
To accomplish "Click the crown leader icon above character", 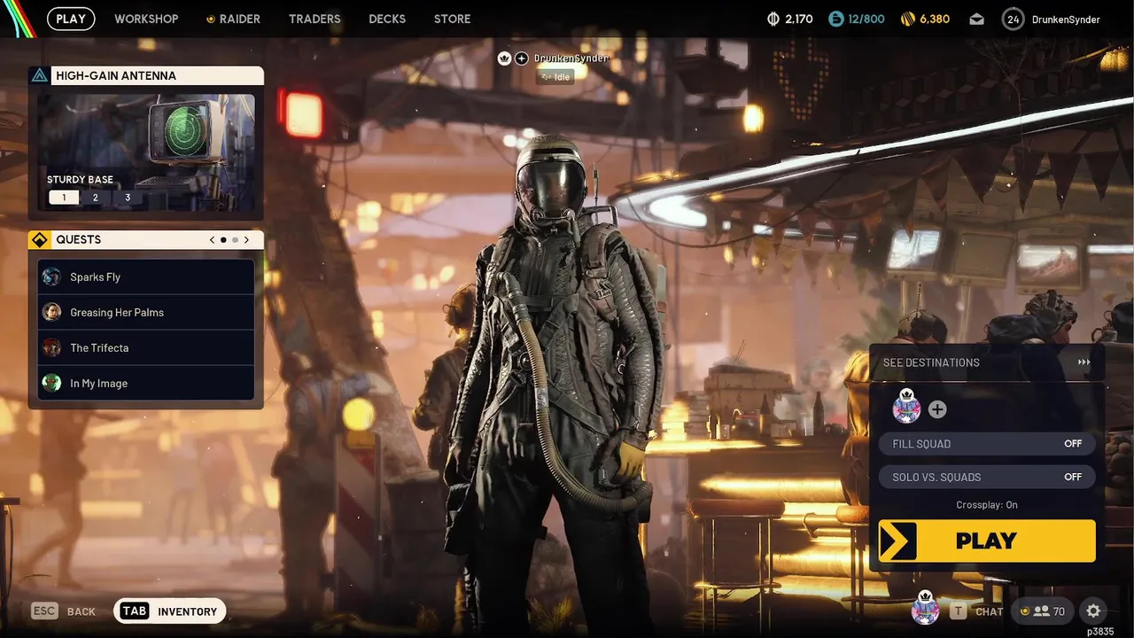I will 504,58.
